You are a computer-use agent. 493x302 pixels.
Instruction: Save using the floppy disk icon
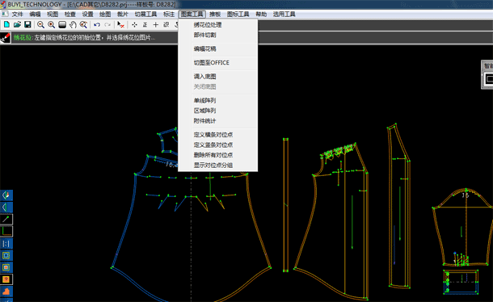pyautogui.click(x=27, y=24)
